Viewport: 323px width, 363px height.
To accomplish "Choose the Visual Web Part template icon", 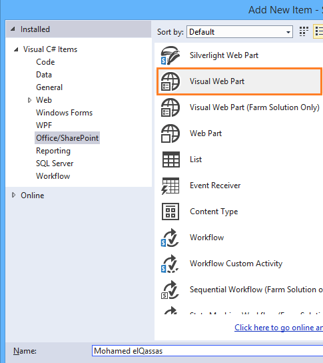I will tap(170, 81).
